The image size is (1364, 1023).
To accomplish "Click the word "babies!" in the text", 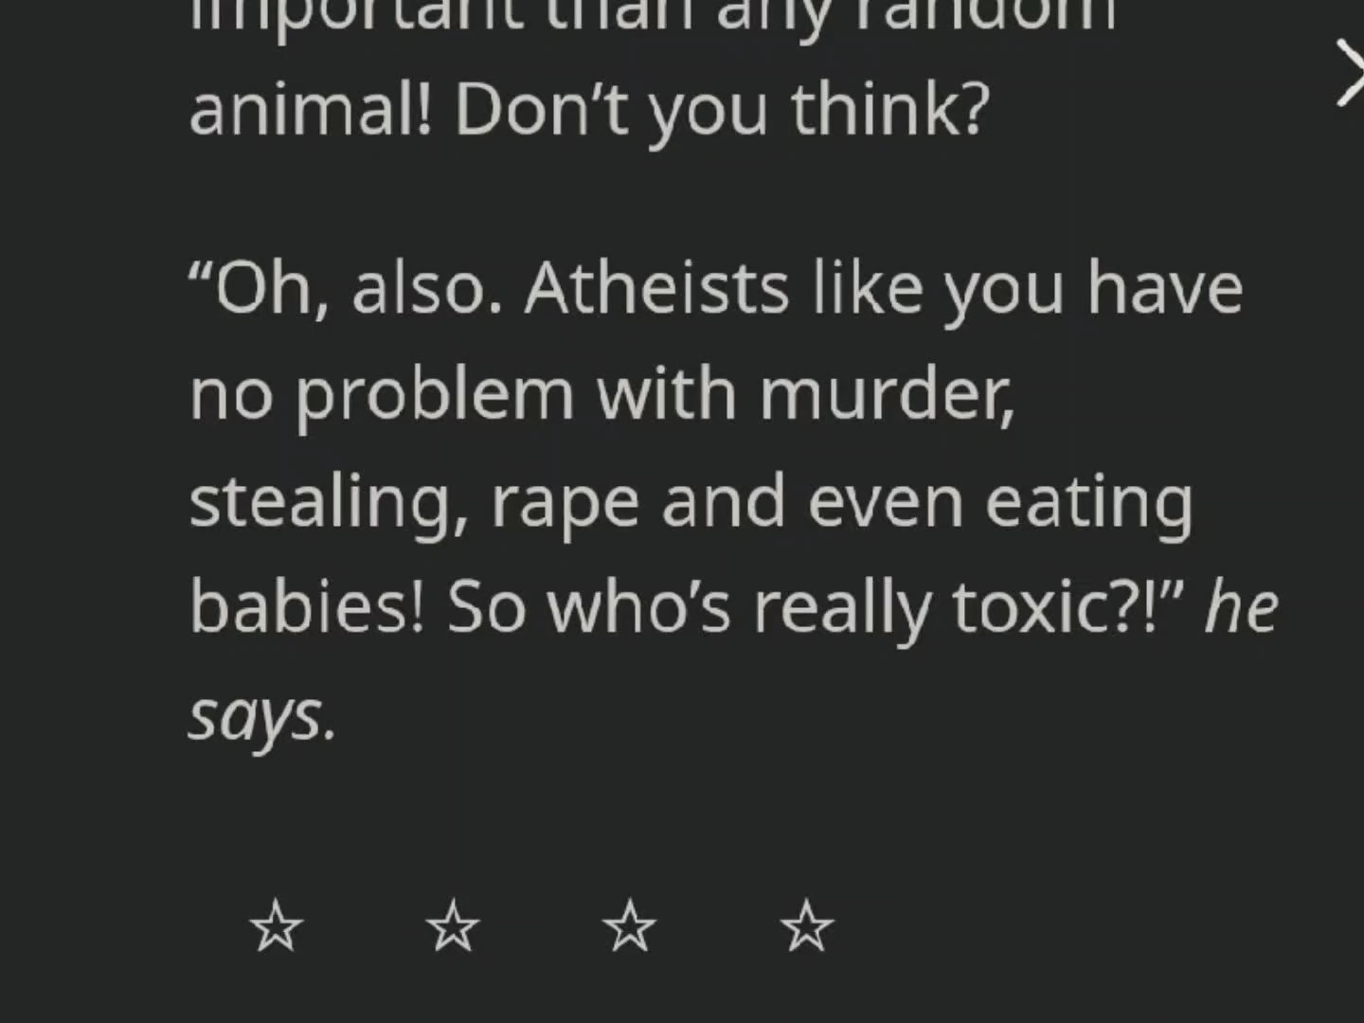I will tap(307, 607).
